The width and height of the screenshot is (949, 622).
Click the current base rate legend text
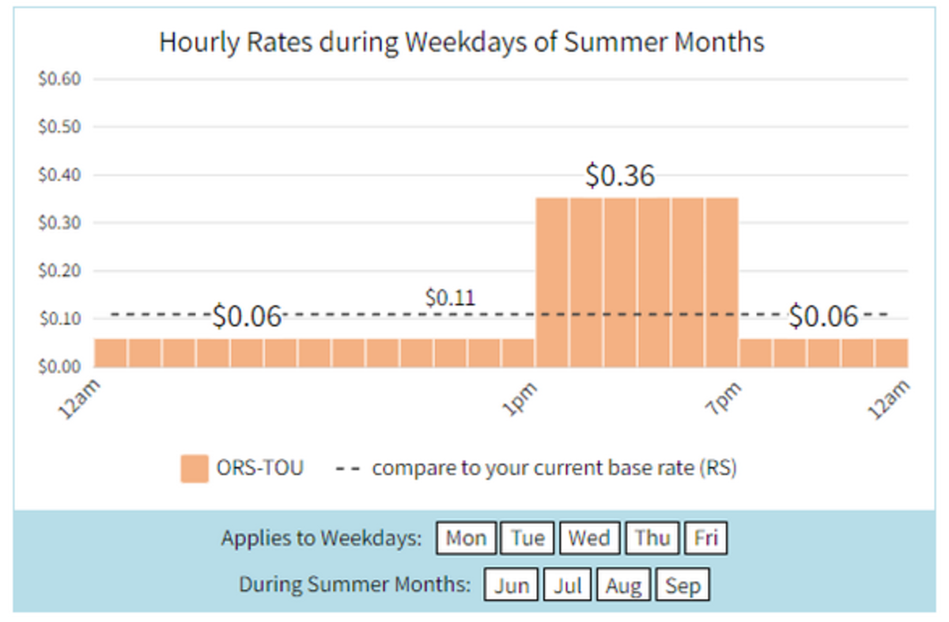point(554,468)
